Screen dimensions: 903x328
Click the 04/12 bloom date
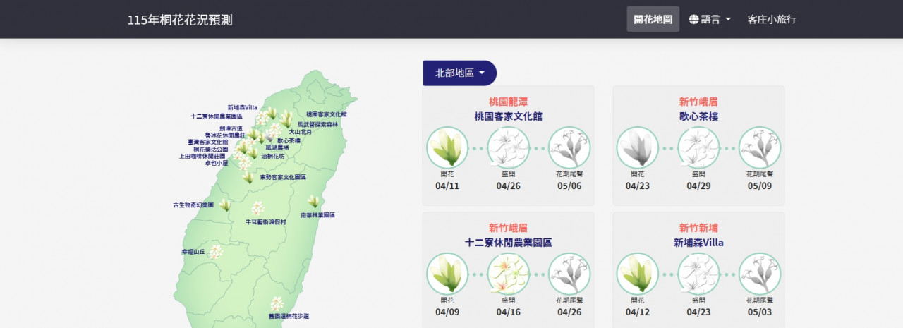coord(638,312)
